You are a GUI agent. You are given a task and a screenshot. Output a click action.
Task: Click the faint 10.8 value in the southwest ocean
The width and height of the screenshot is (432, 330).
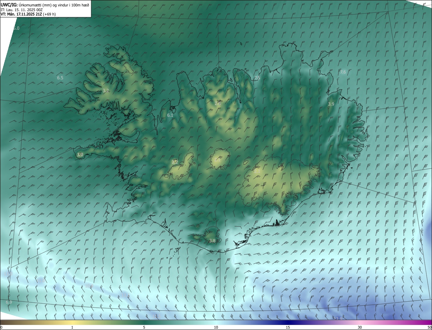[89, 286]
